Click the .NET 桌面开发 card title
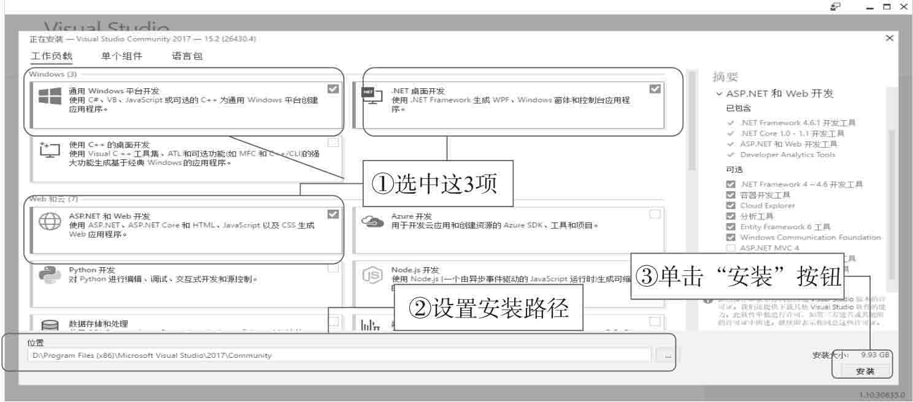 pyautogui.click(x=418, y=91)
